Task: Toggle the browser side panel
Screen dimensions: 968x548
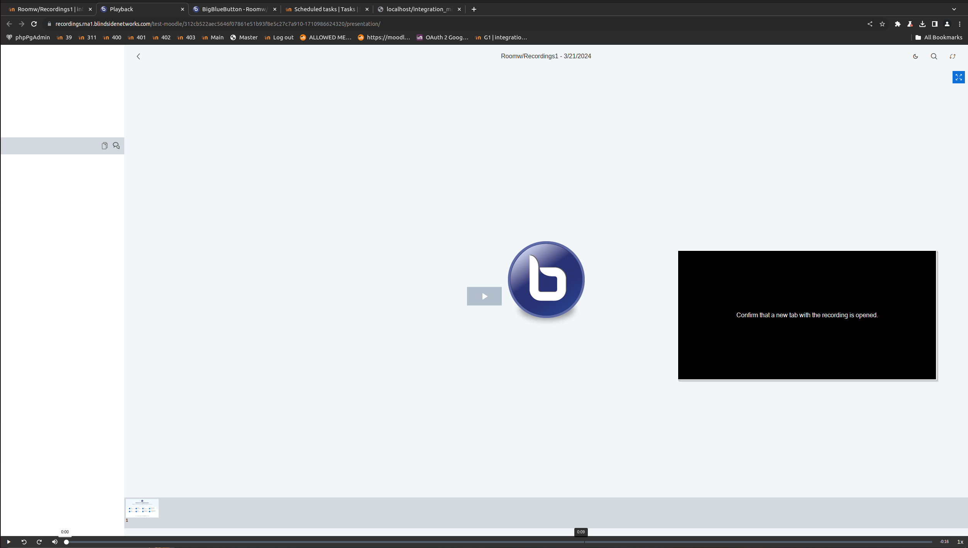Action: pyautogui.click(x=935, y=24)
